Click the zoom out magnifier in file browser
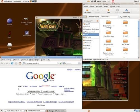This screenshot has width=140, height=112. [121, 17]
